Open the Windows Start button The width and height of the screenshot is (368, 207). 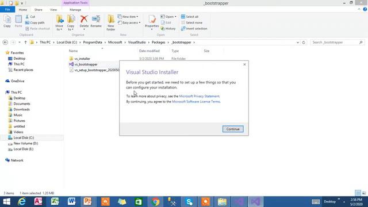6,202
